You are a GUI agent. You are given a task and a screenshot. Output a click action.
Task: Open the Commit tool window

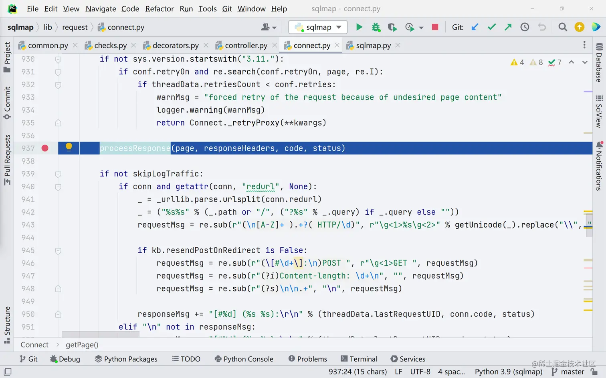click(7, 103)
